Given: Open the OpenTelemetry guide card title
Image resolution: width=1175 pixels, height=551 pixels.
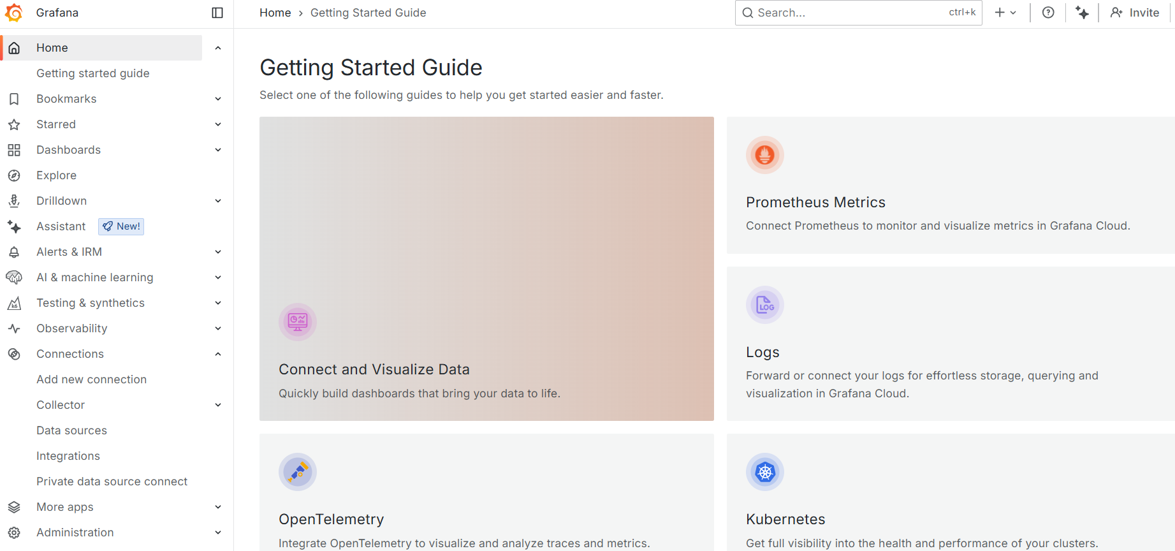Looking at the screenshot, I should (x=332, y=519).
